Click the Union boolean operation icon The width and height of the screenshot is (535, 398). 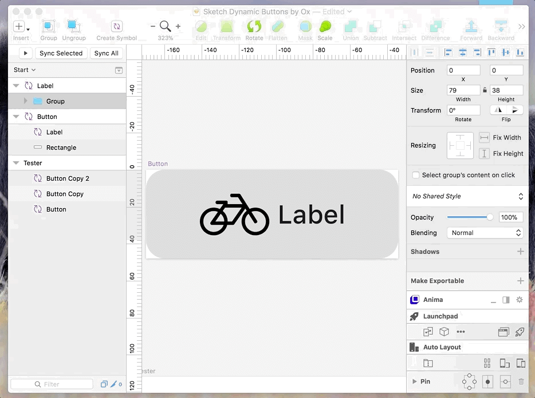[x=351, y=26]
